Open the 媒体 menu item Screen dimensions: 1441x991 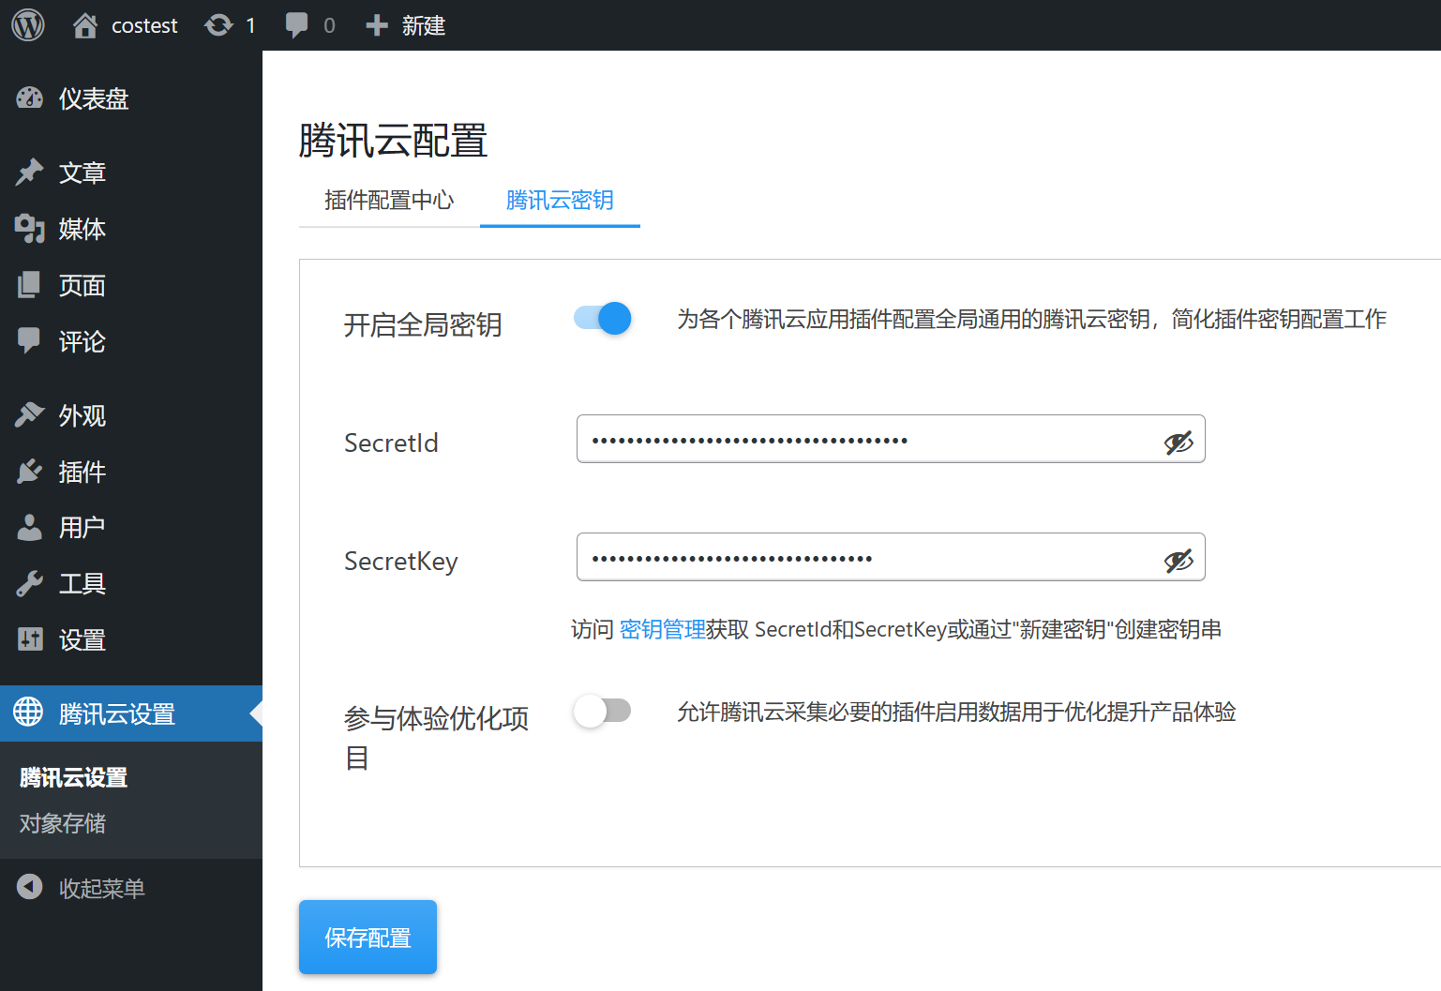pyautogui.click(x=131, y=229)
